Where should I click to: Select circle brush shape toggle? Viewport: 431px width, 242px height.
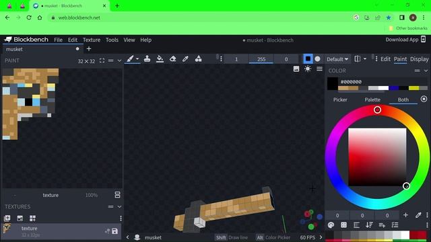pyautogui.click(x=317, y=58)
